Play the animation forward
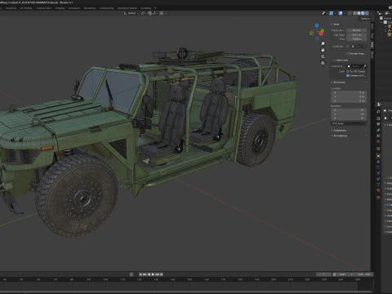 tap(153, 274)
